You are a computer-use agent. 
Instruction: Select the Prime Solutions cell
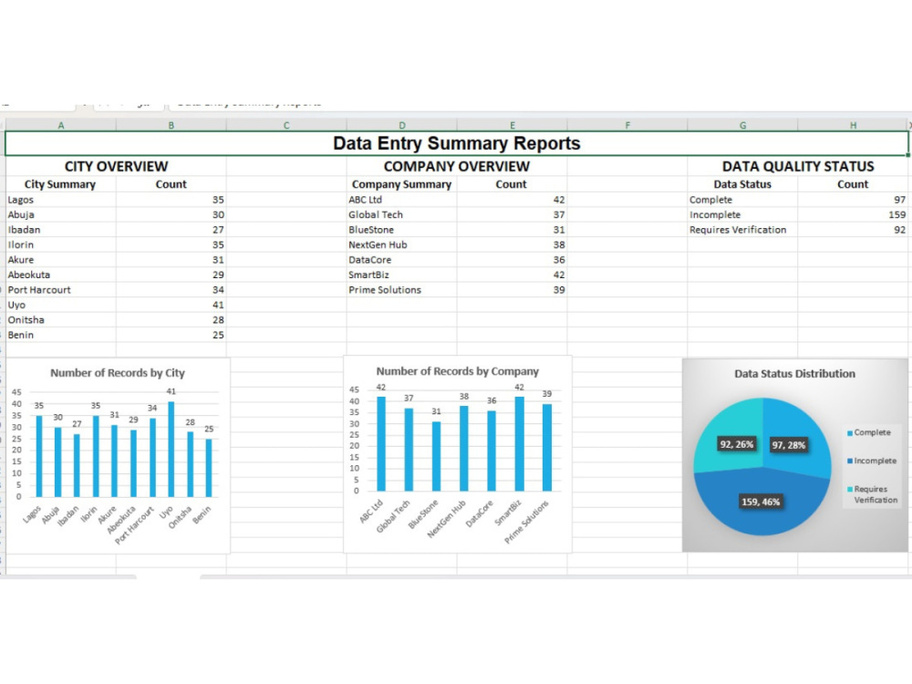[x=401, y=290]
